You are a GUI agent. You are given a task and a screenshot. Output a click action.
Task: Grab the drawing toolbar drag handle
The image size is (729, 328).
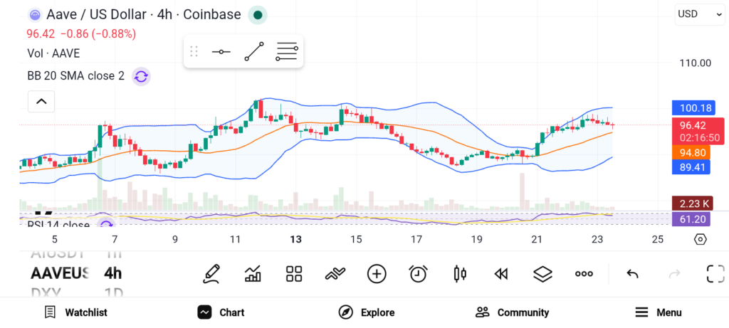pyautogui.click(x=194, y=51)
